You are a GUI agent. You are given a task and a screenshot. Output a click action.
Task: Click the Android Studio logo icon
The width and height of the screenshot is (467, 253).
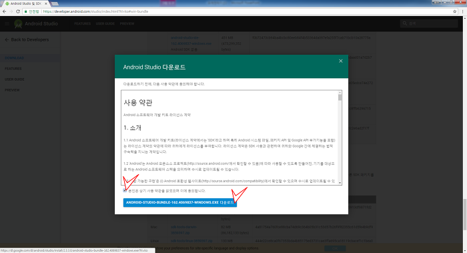click(18, 24)
